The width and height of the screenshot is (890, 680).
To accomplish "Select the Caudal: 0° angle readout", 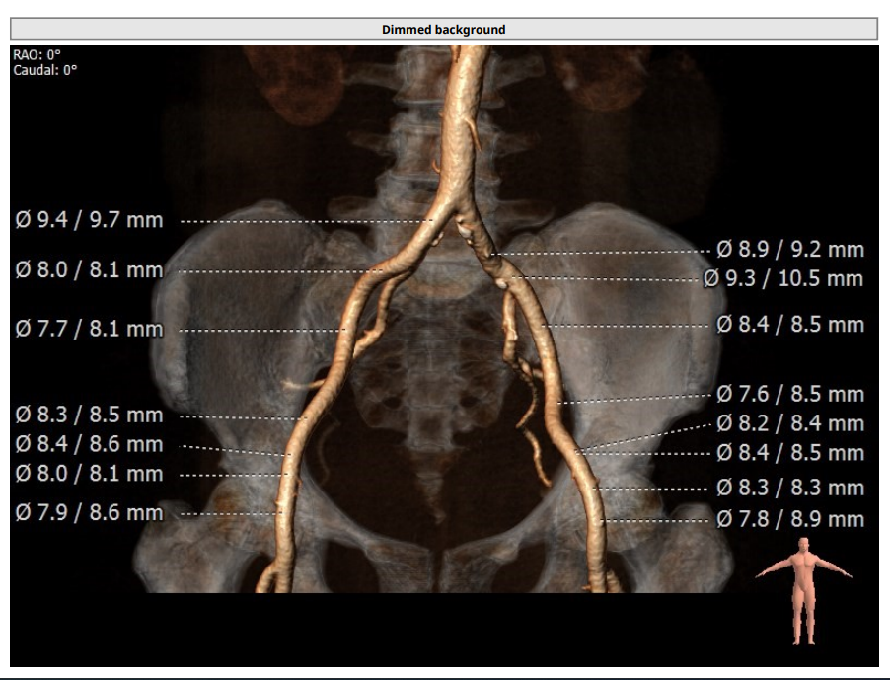I will pos(45,70).
